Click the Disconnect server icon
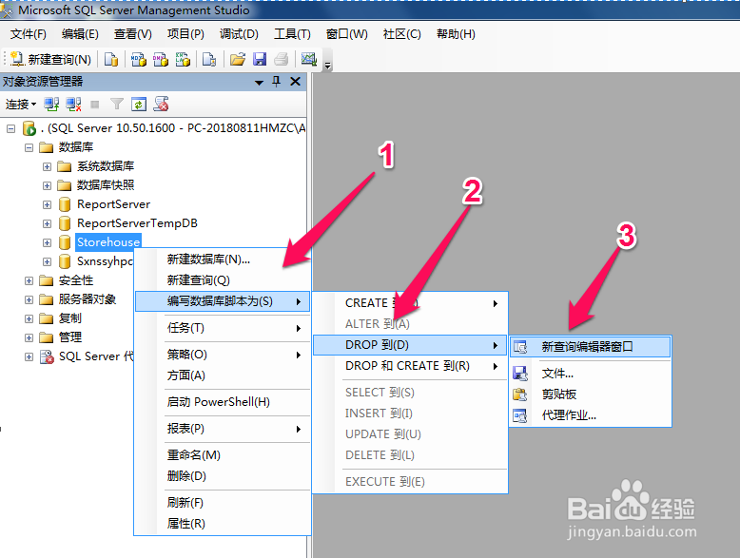The height and width of the screenshot is (558, 740). pyautogui.click(x=73, y=105)
